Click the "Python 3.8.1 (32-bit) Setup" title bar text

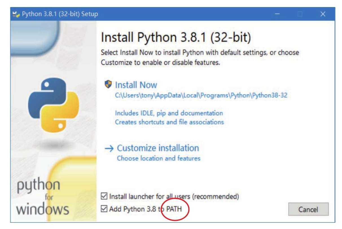coord(60,14)
